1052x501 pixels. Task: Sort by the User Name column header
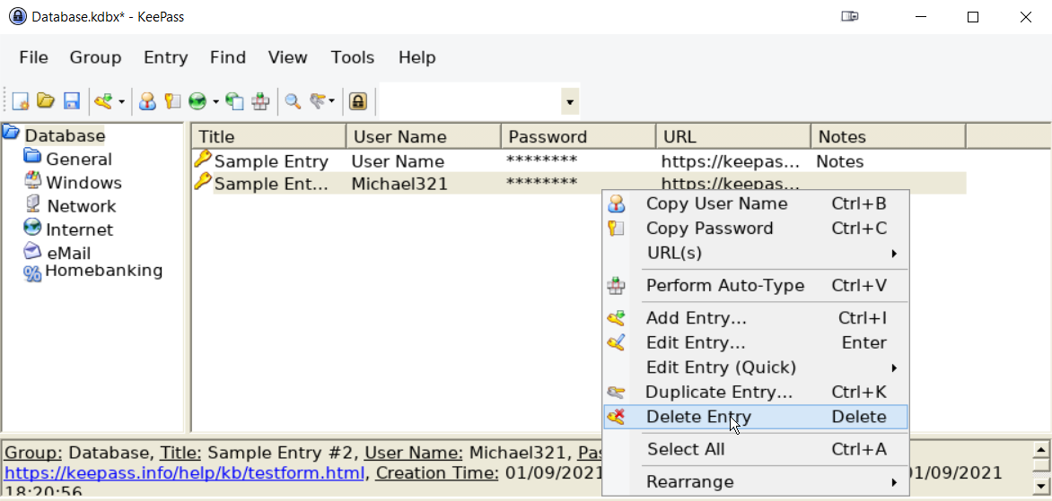[424, 136]
